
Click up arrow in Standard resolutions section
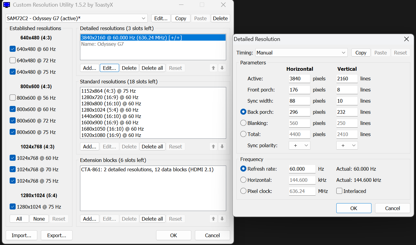pos(214,147)
